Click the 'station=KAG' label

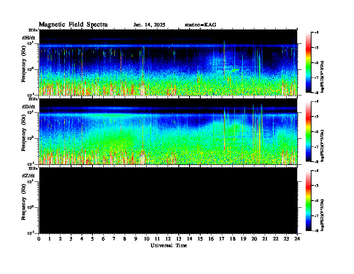click(x=200, y=25)
